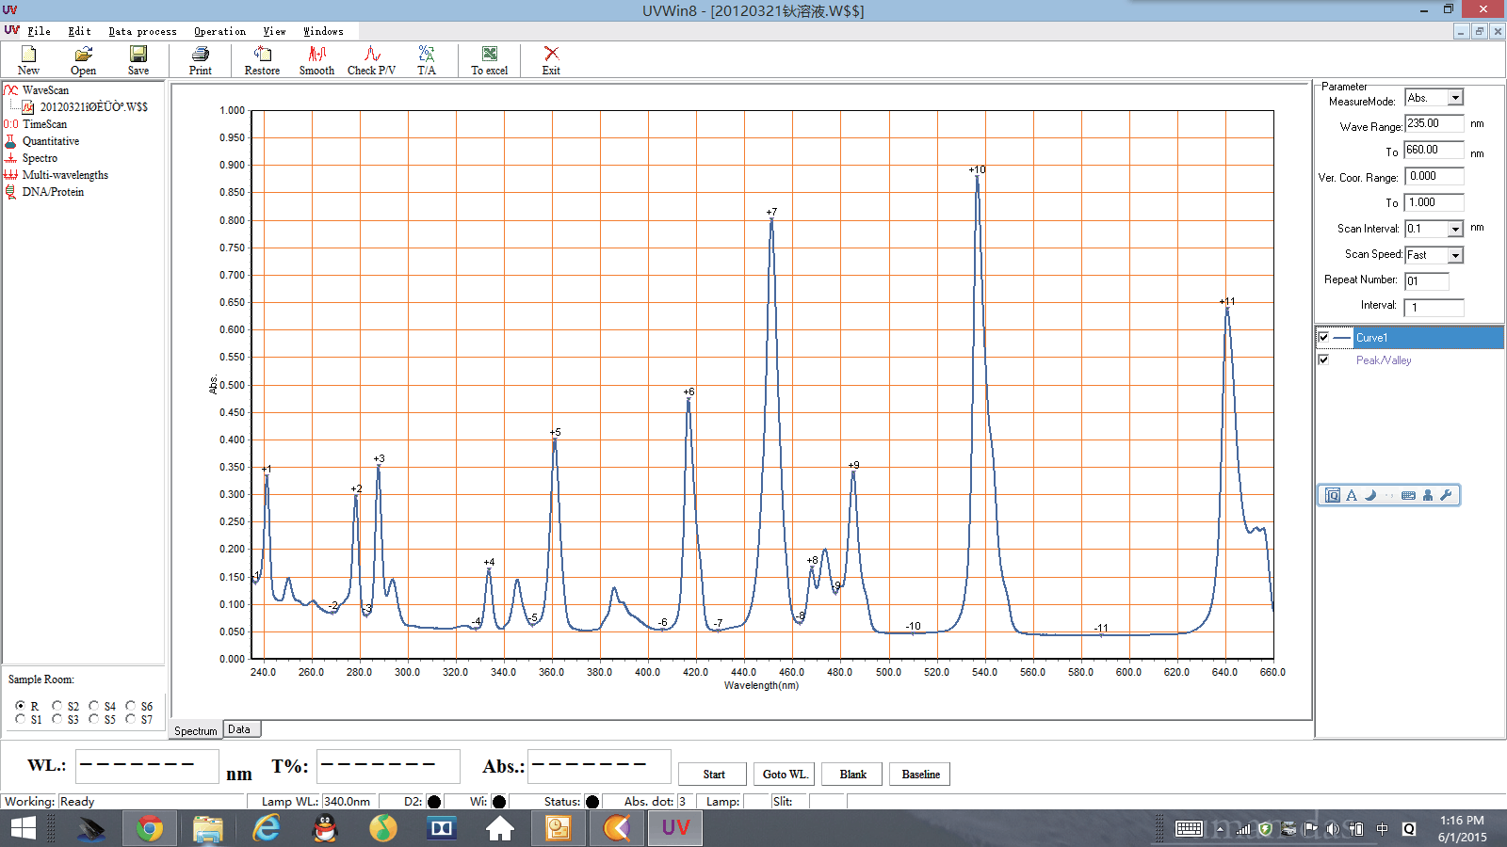Viewport: 1507px width, 847px height.
Task: Open the Scan Speed dropdown
Action: pyautogui.click(x=1455, y=255)
